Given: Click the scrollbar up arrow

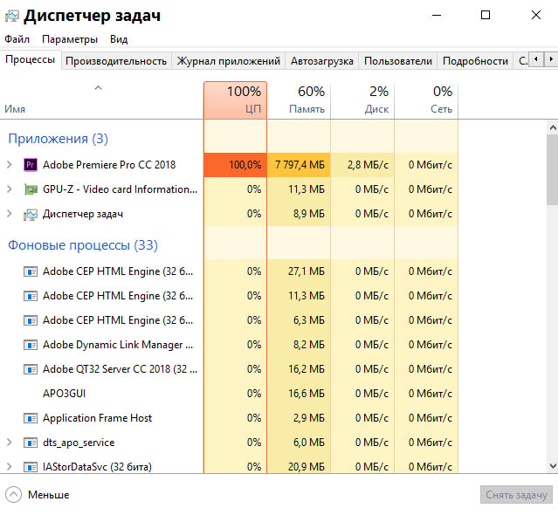Looking at the screenshot, I should pyautogui.click(x=553, y=127).
